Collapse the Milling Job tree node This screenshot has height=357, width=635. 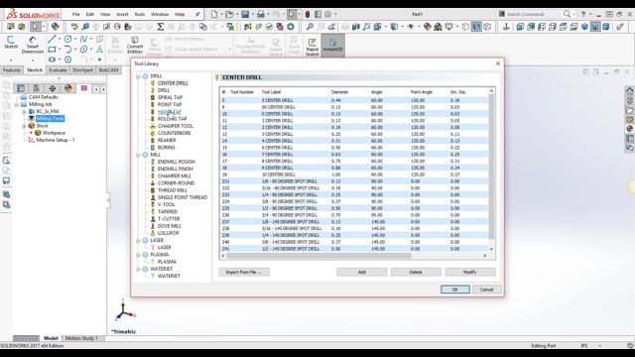point(17,104)
